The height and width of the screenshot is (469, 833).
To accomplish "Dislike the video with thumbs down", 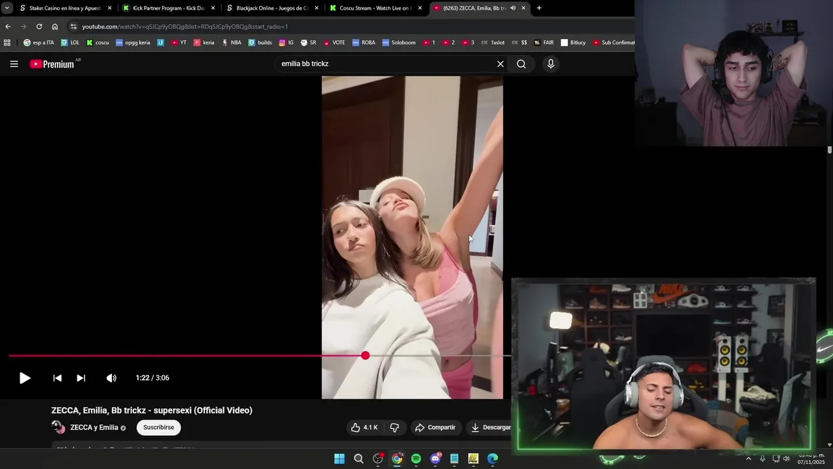I will coord(394,427).
